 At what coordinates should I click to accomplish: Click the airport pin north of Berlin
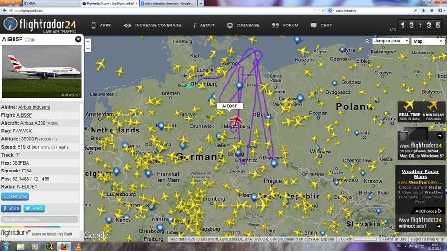(239, 85)
